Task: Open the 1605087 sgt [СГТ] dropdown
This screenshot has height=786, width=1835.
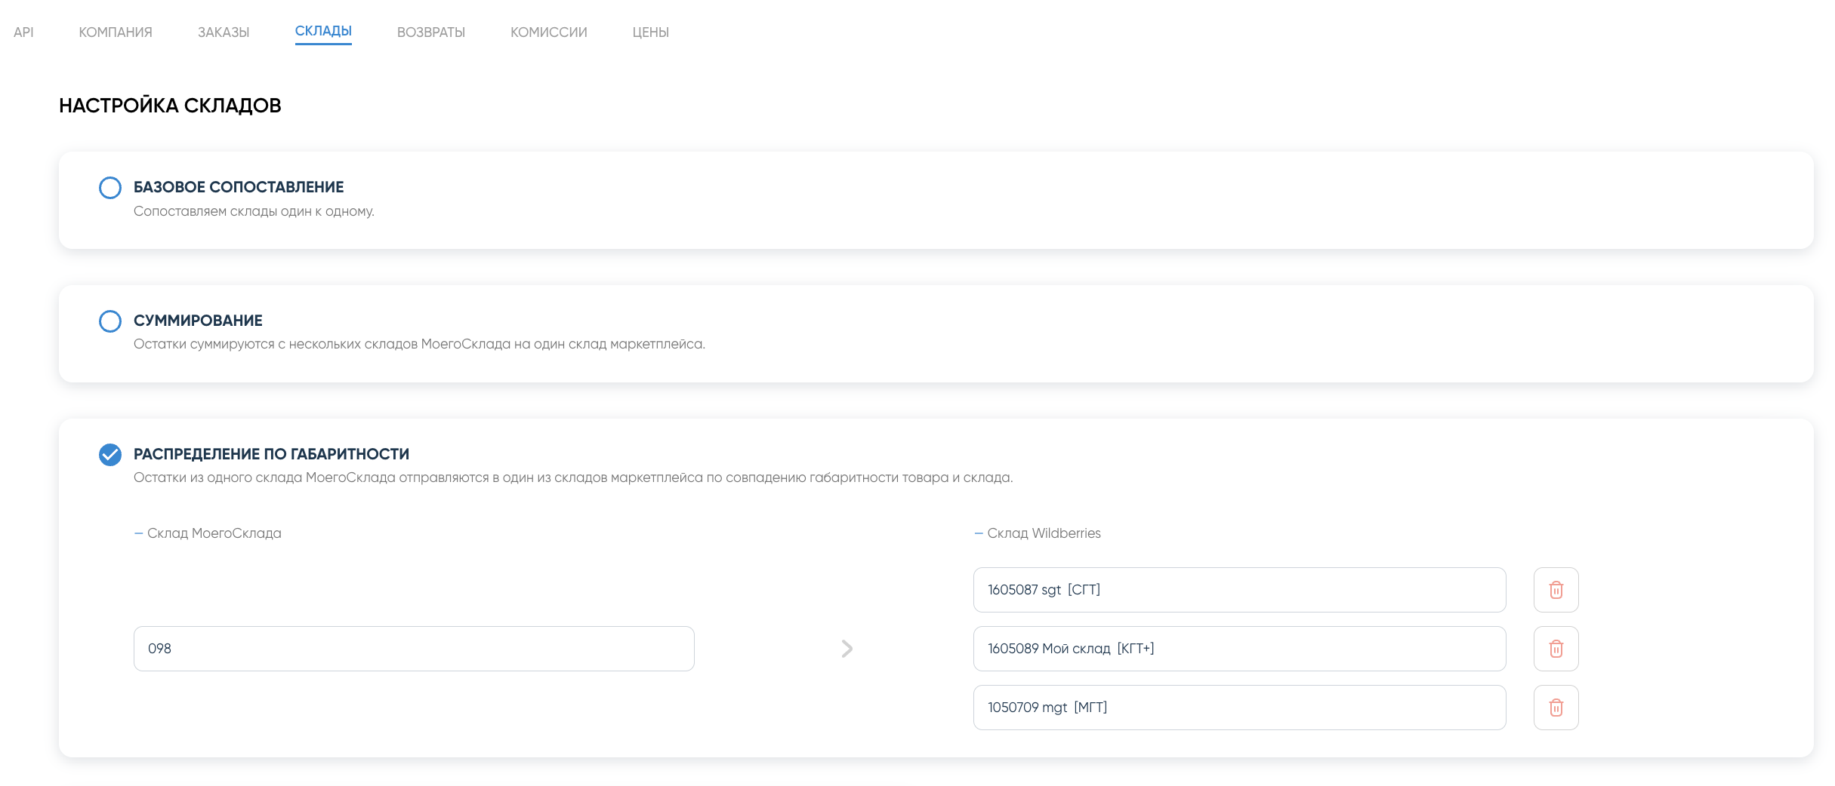Action: pyautogui.click(x=1239, y=590)
